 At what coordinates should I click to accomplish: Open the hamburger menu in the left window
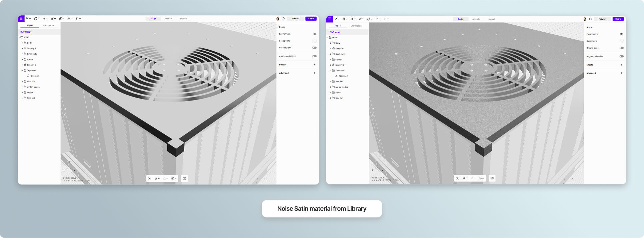coord(21,19)
